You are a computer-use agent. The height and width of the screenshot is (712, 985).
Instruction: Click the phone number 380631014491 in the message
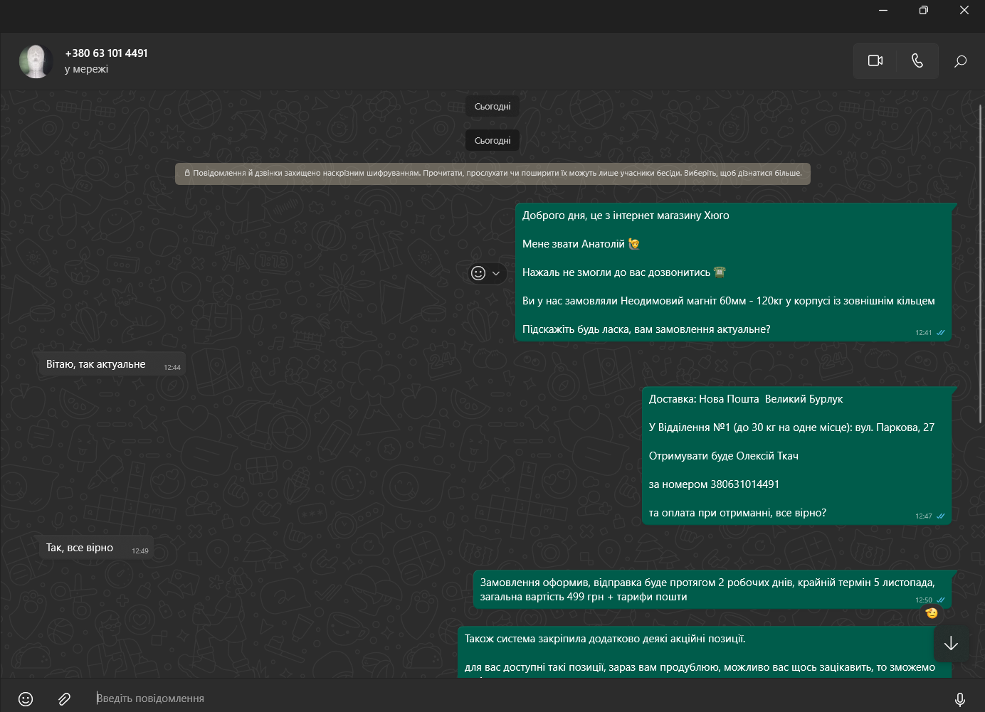[x=744, y=484]
